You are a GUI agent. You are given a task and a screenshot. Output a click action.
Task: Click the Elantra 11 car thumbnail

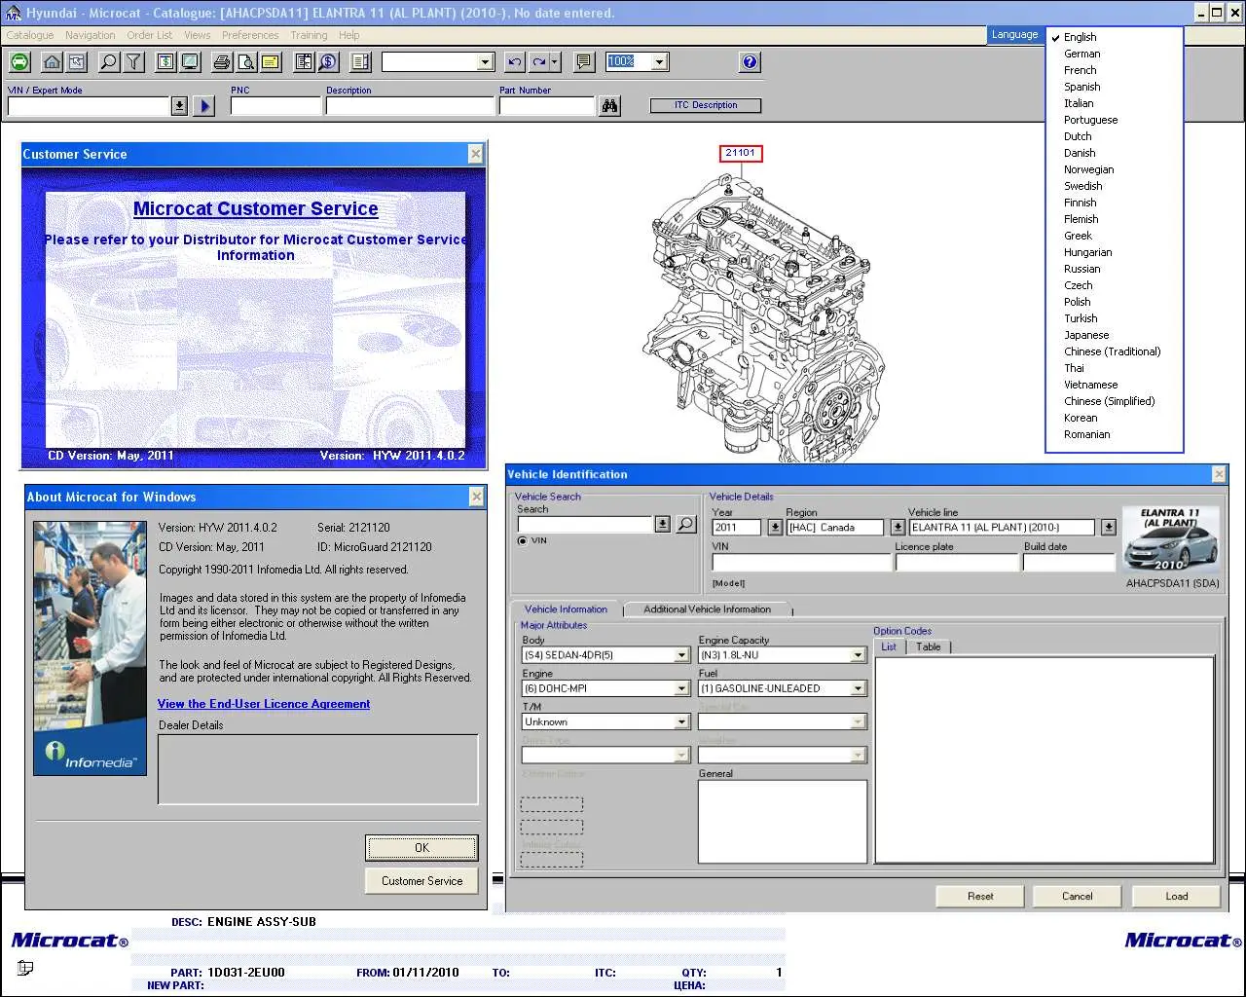click(1173, 538)
